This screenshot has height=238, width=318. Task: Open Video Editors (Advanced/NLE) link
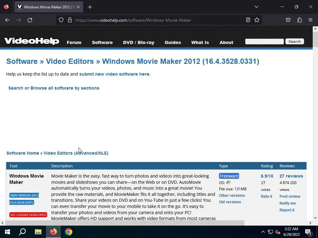[76, 153]
